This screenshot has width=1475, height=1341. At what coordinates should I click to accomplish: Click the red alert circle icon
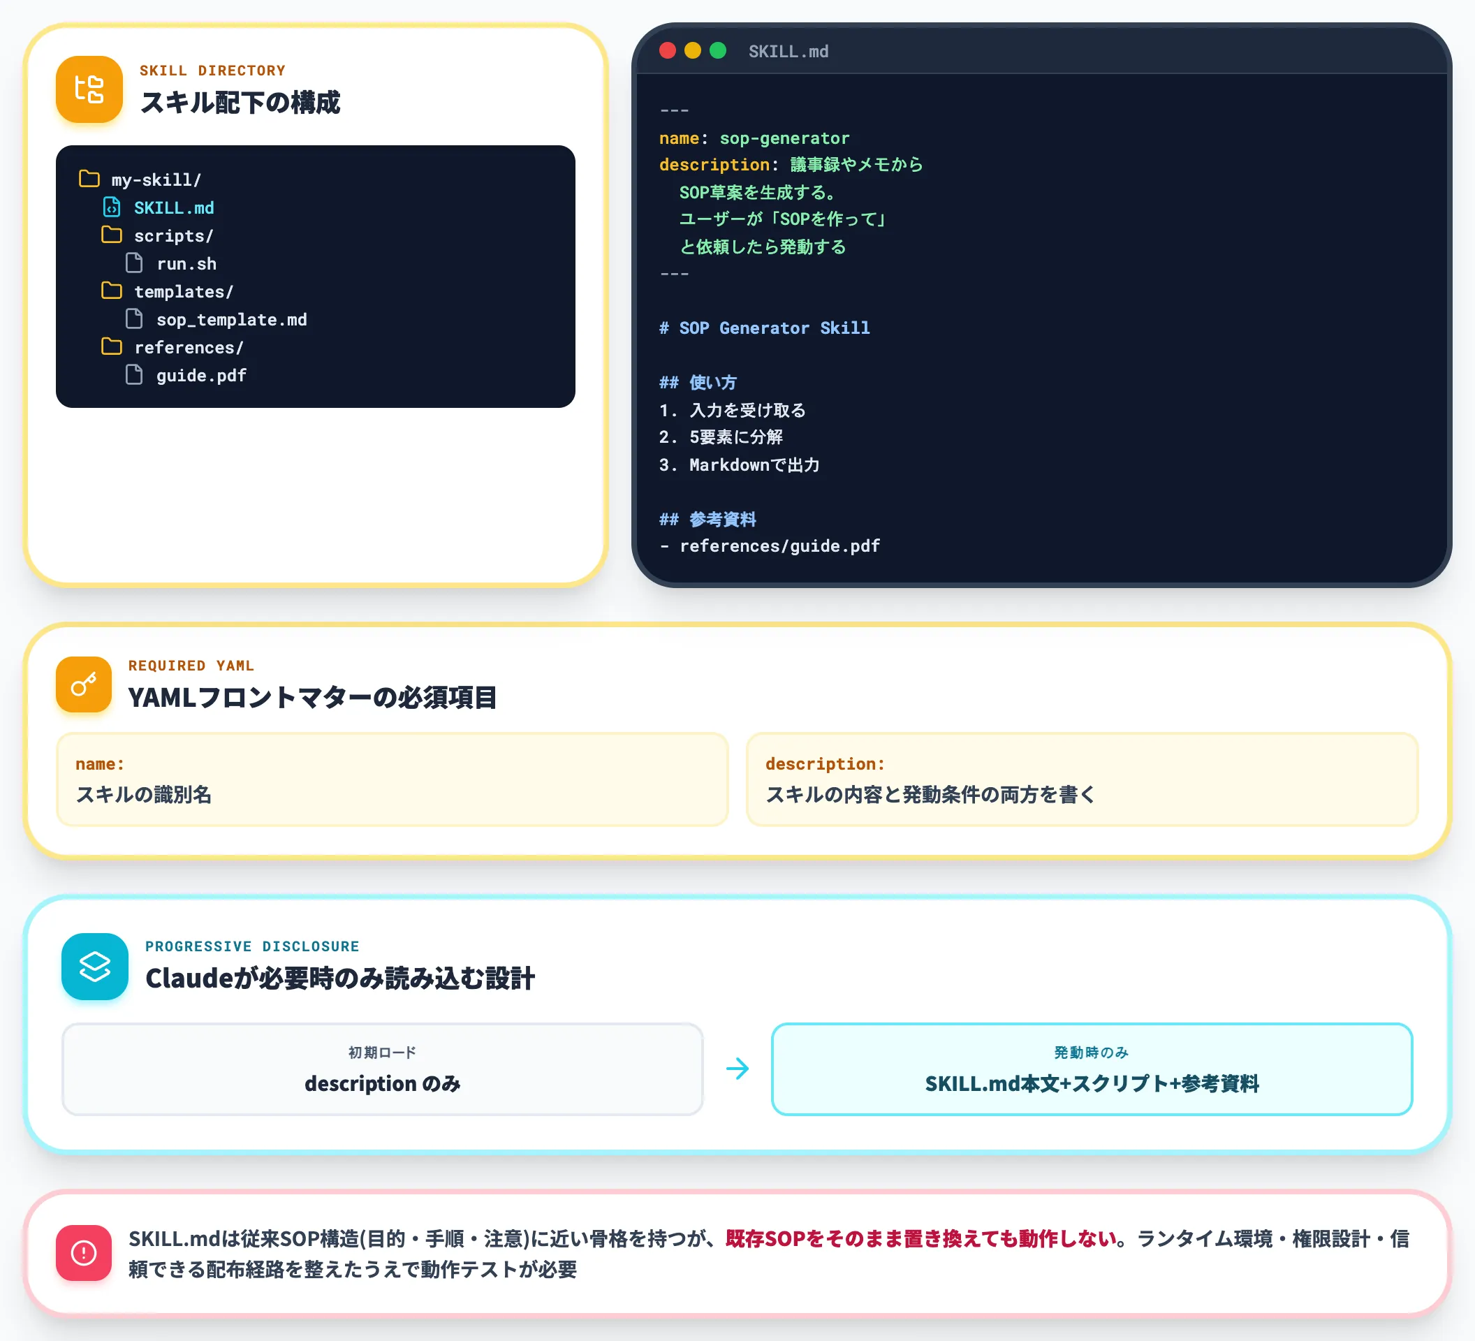[83, 1252]
